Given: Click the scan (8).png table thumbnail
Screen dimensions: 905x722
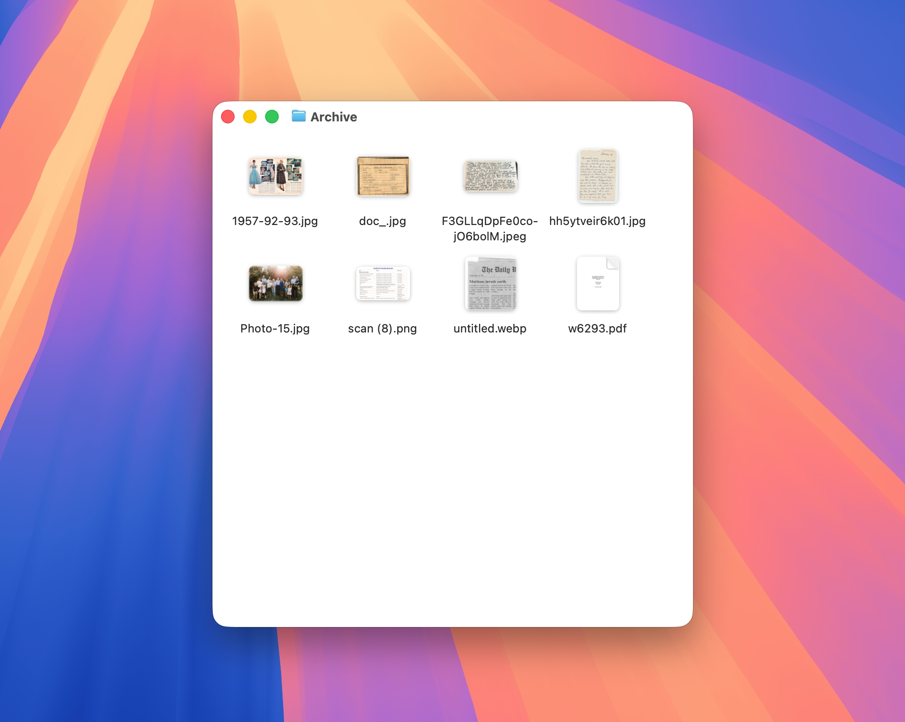Looking at the screenshot, I should [383, 284].
